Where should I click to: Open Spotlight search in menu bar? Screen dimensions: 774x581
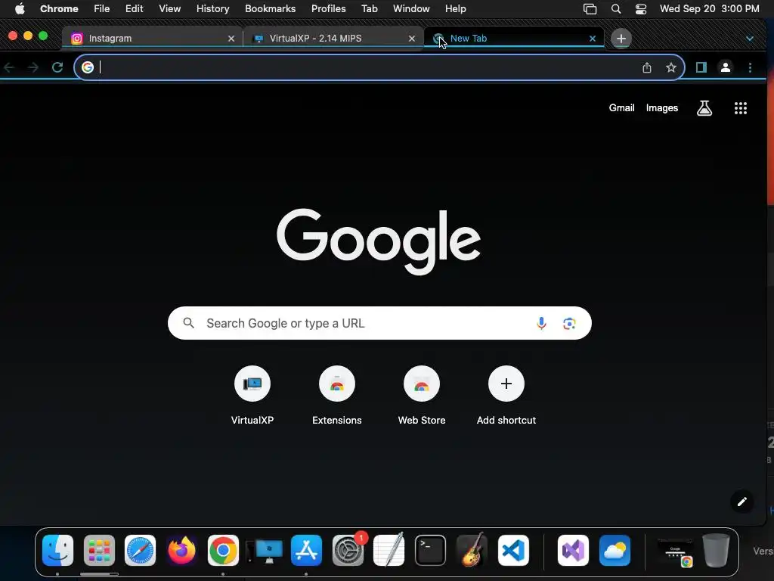pyautogui.click(x=615, y=9)
